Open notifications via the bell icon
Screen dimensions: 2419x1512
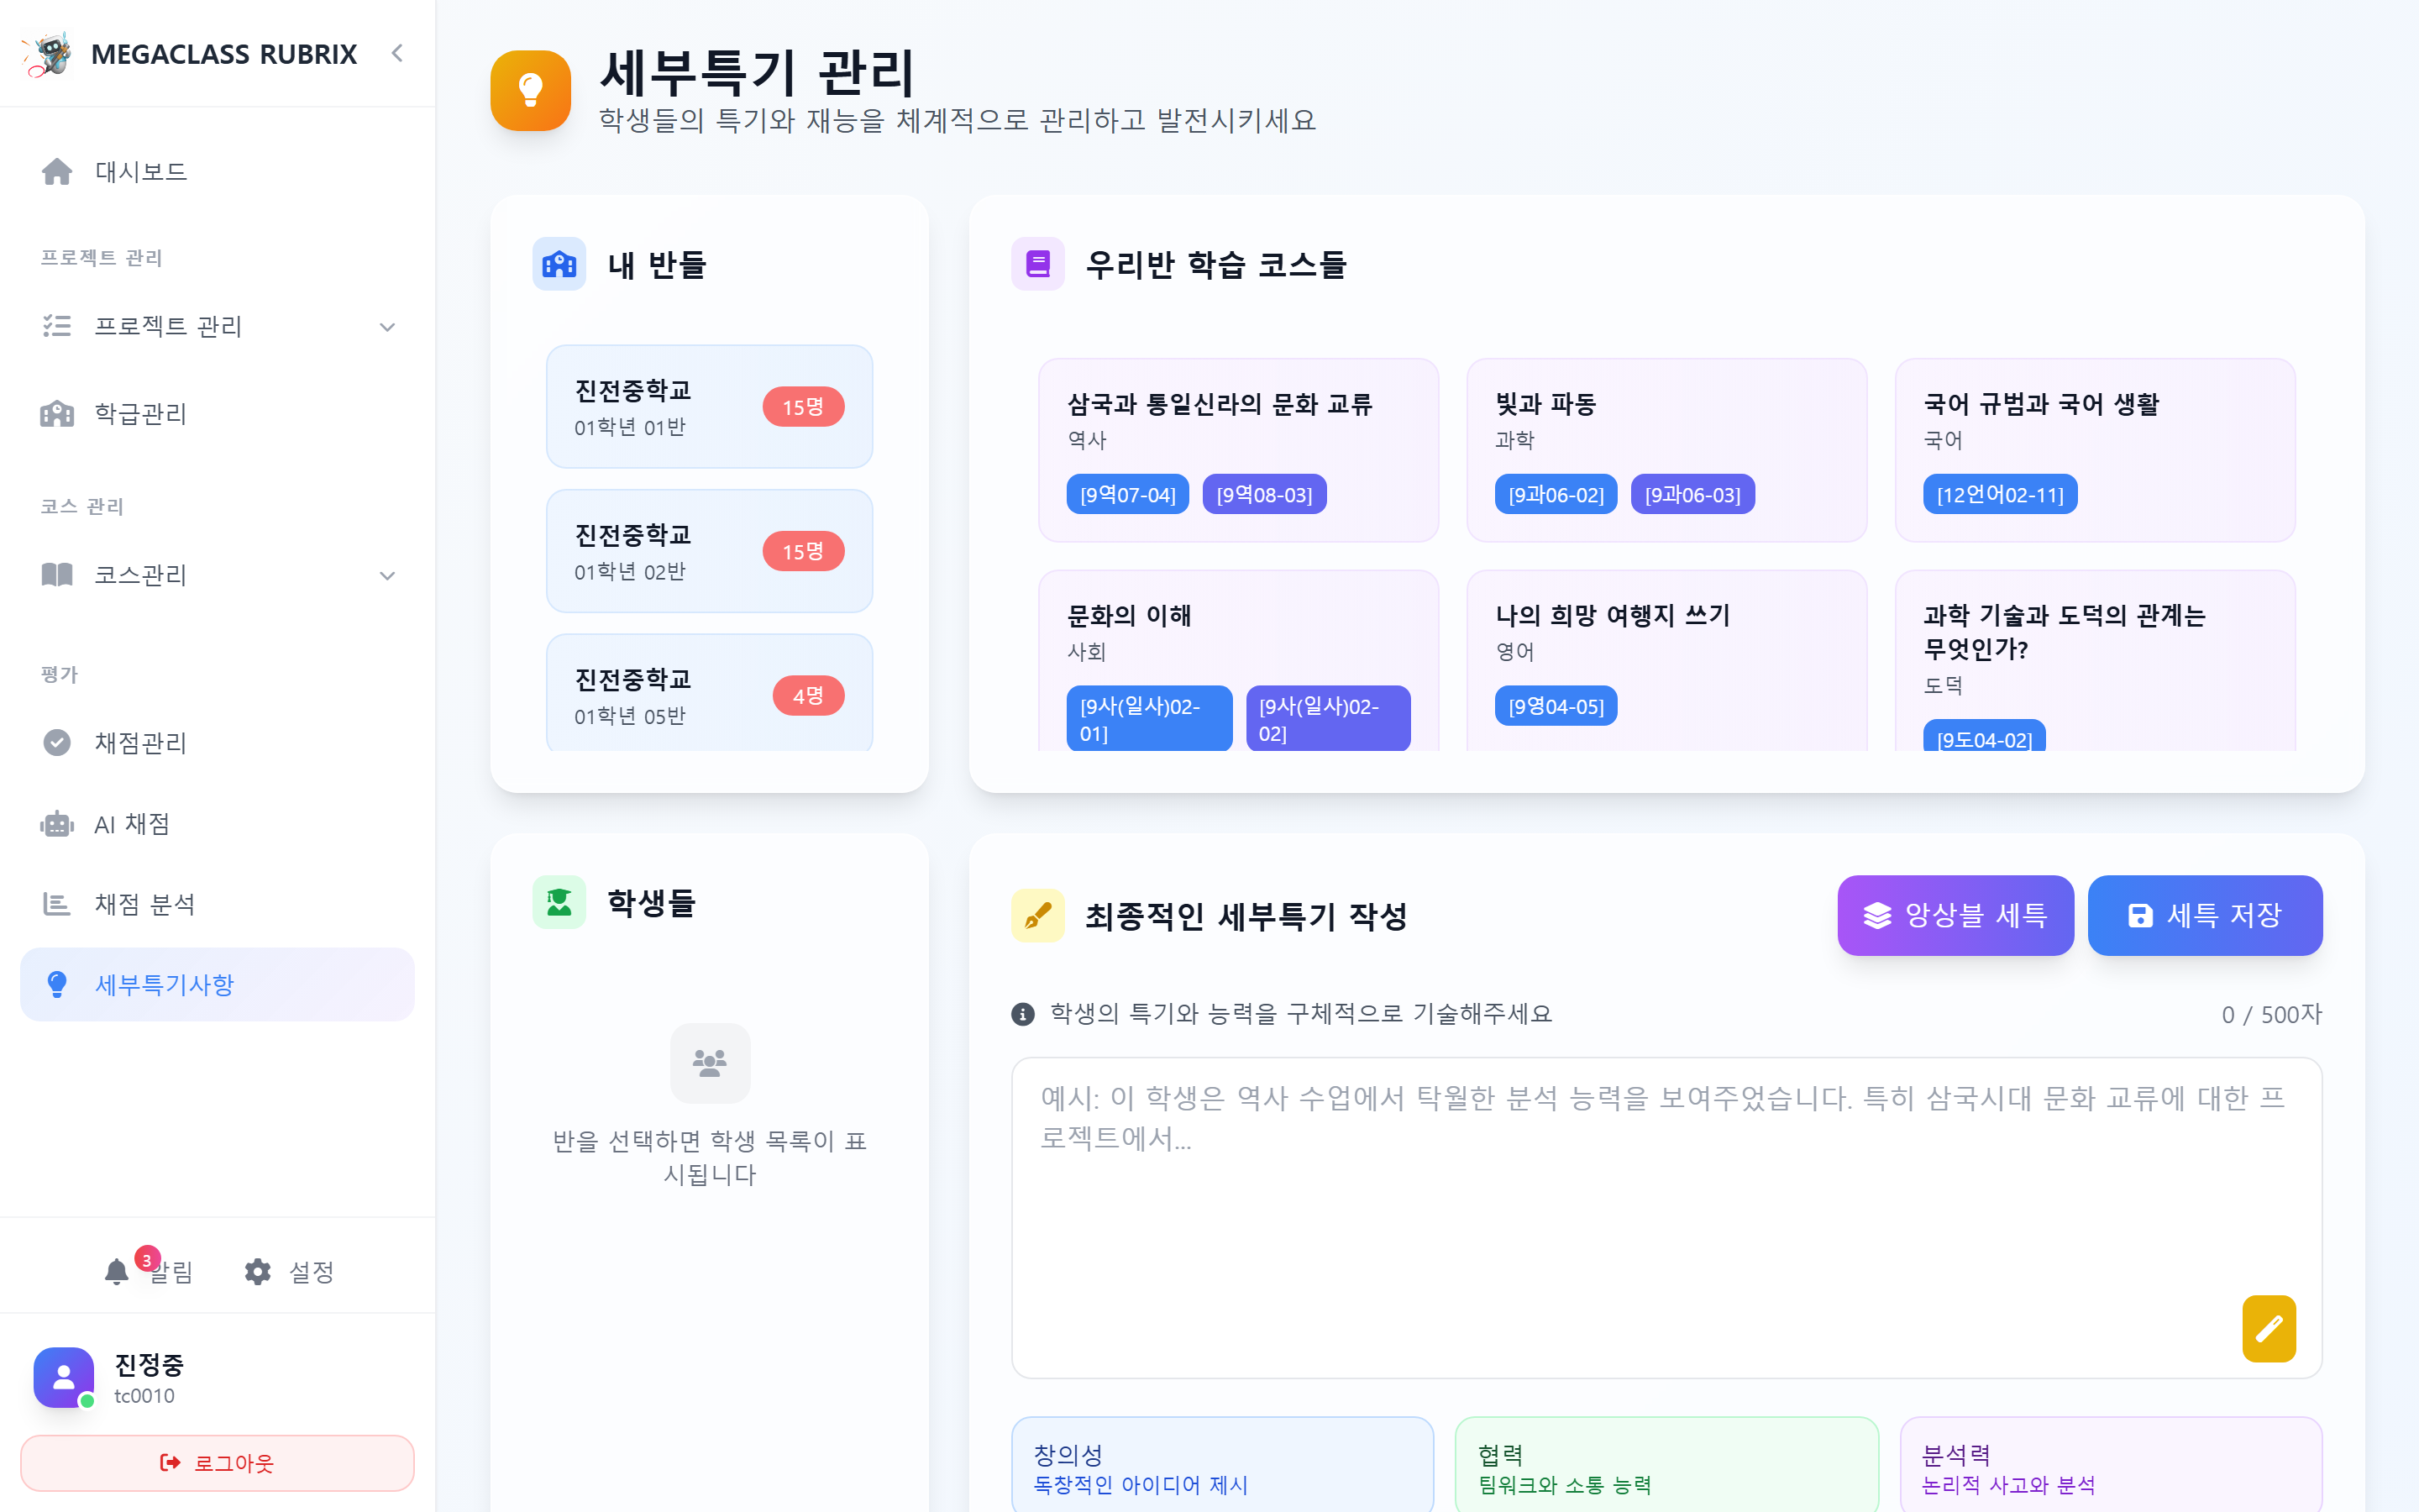click(x=116, y=1271)
